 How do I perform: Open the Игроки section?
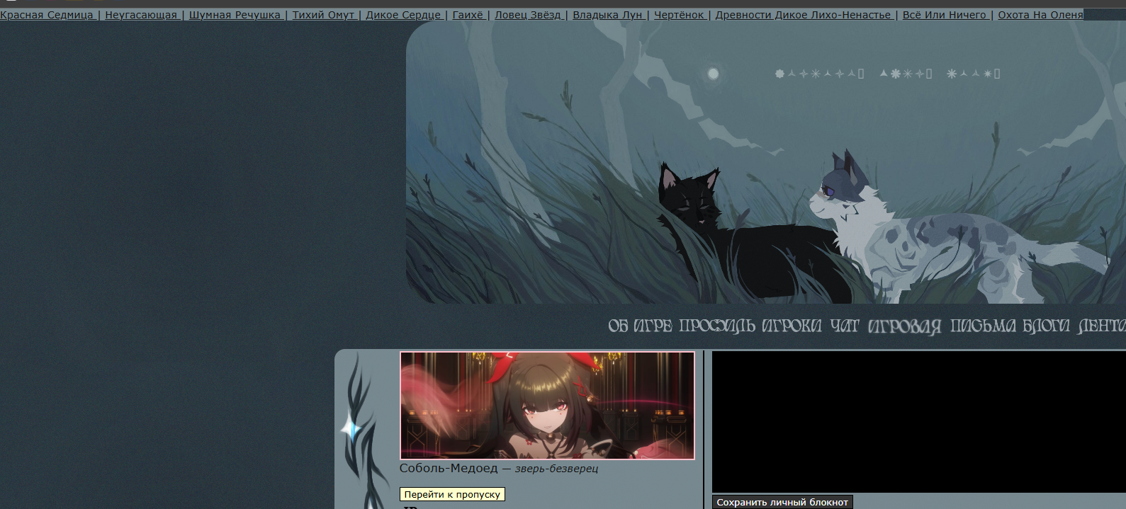(x=792, y=326)
